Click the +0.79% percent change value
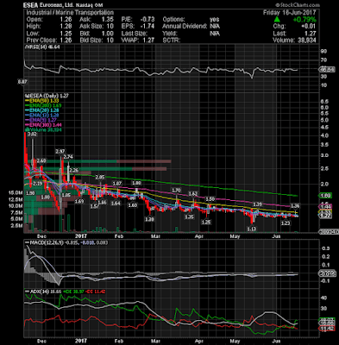 tap(304, 20)
